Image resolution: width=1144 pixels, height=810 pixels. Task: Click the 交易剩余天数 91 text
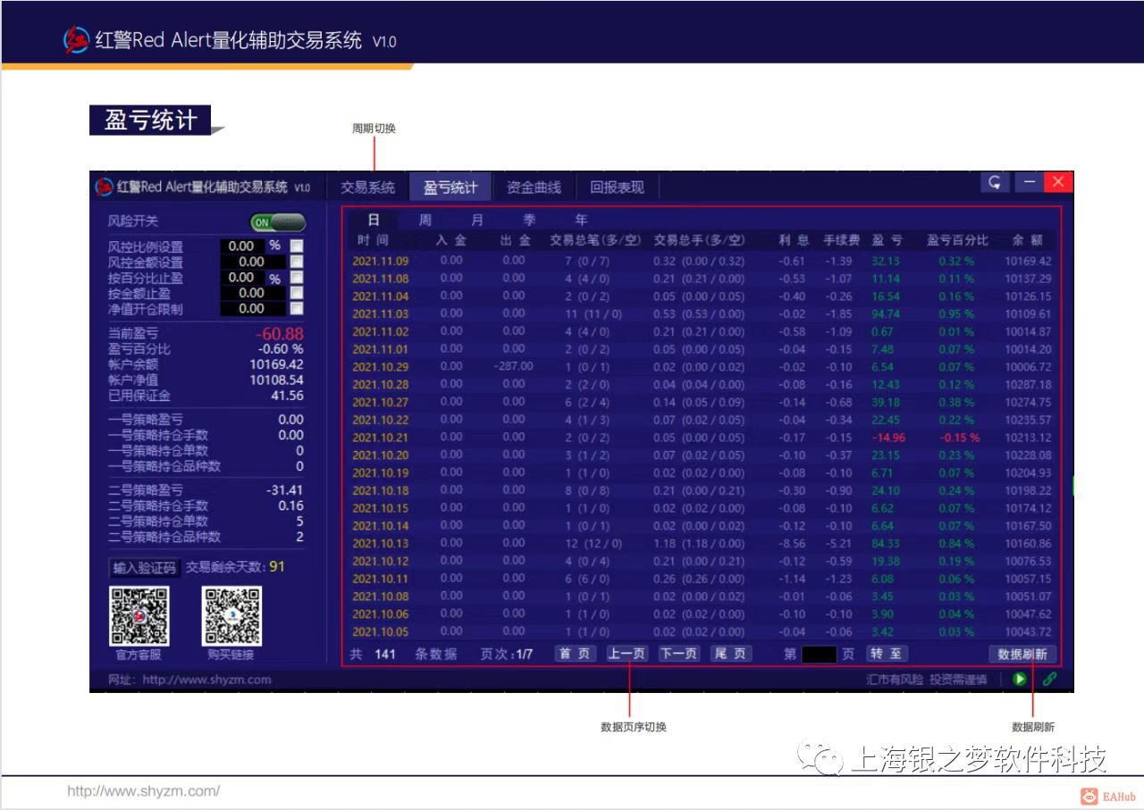coord(236,567)
